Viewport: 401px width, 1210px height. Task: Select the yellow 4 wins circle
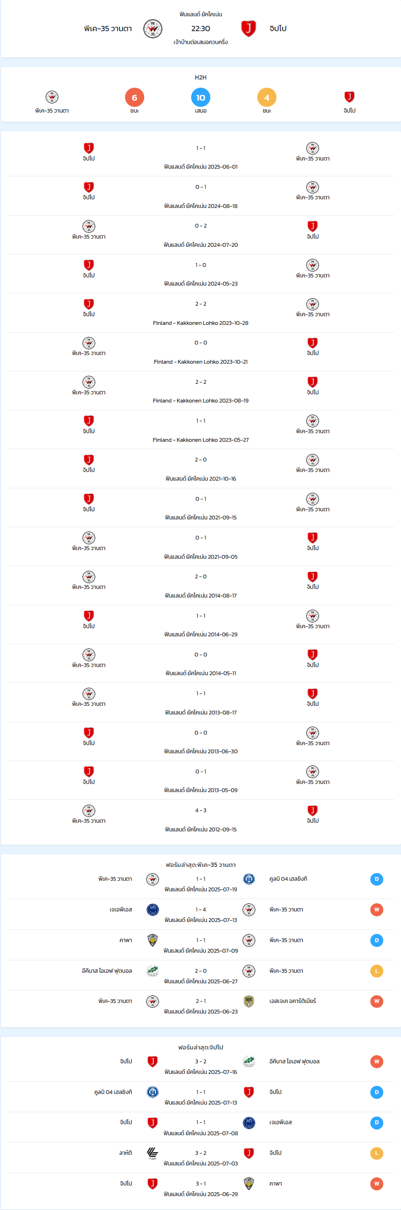pyautogui.click(x=267, y=98)
